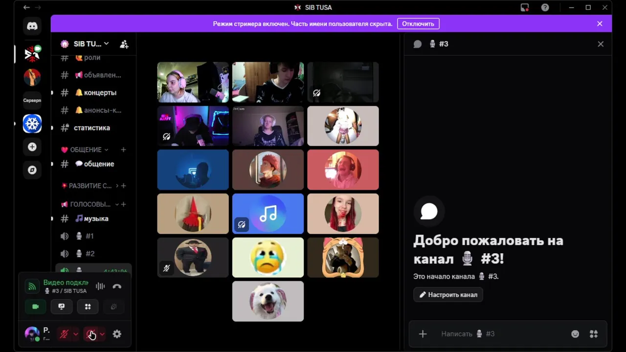The image size is (626, 352).
Task: Undeafen the headphones
Action: click(x=90, y=334)
